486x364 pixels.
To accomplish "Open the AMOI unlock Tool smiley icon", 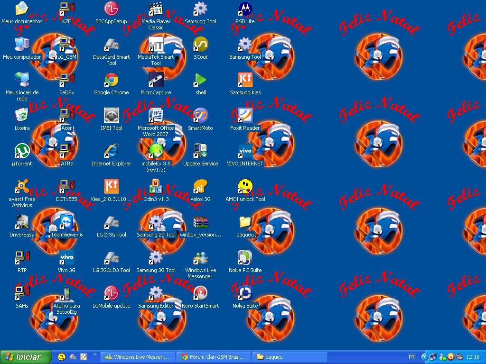I will coord(245,187).
